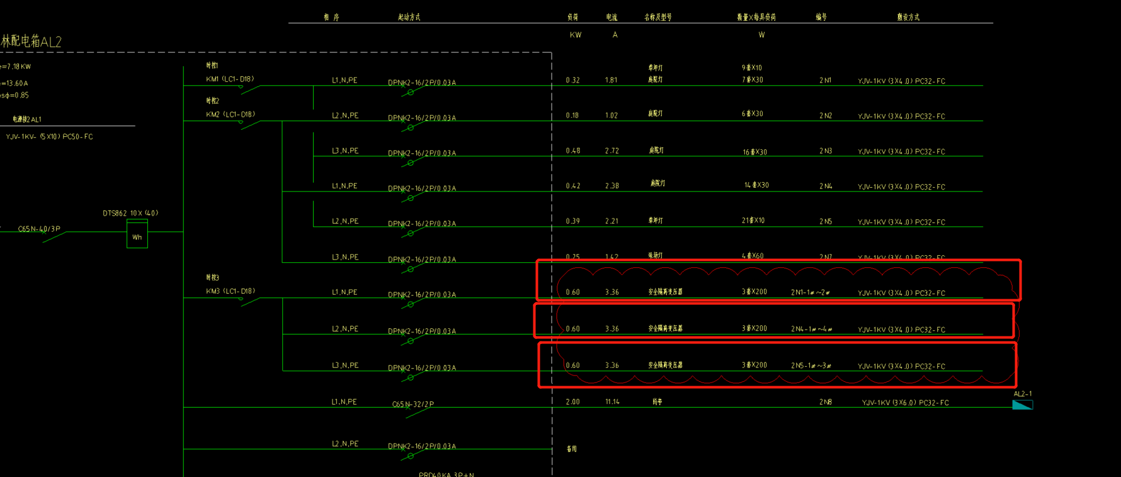Image resolution: width=1121 pixels, height=477 pixels.
Task: Select the 名称及型号 column header
Action: [x=658, y=17]
